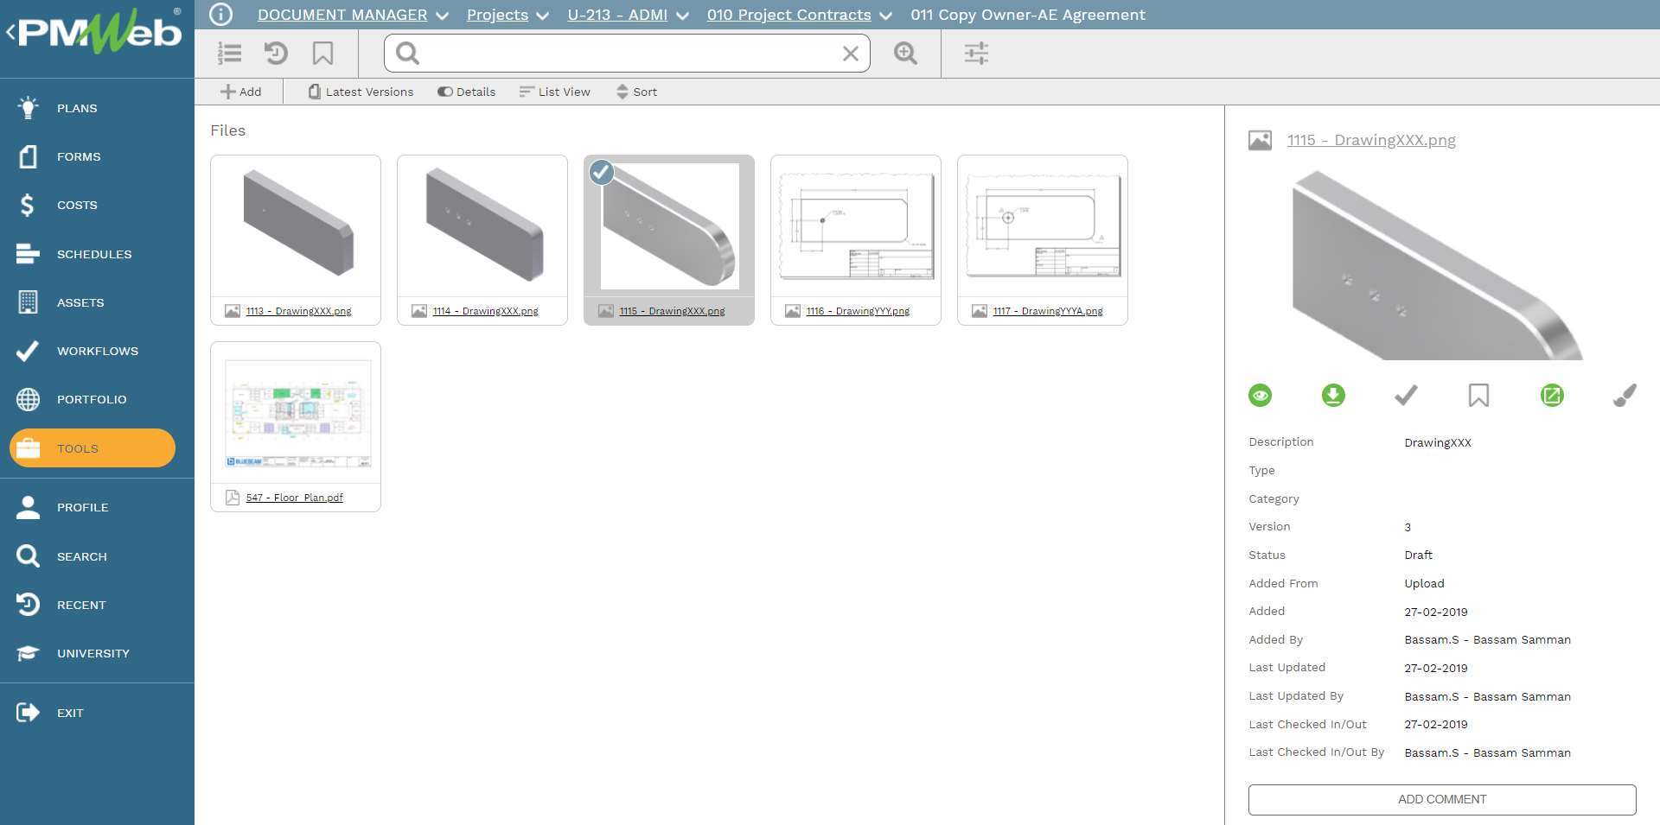Click the Add button
Screen dimensions: 1660x825
240,92
